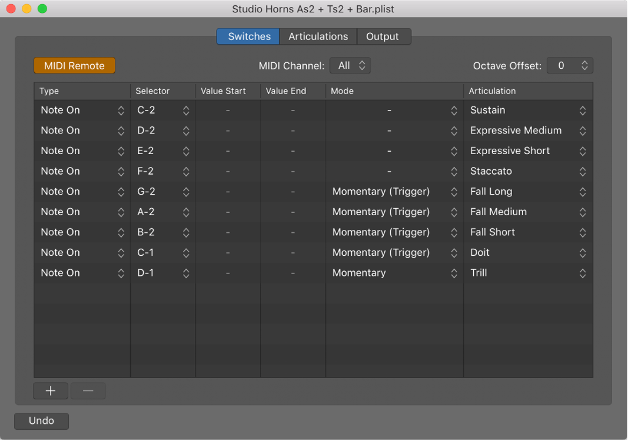Change the C-2 selector value

163,111
